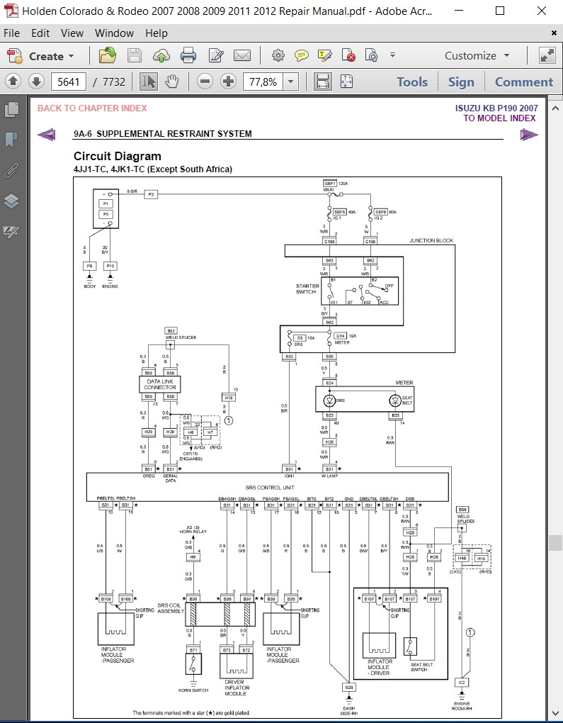This screenshot has width=563, height=723.
Task: Click the Open file folder icon
Action: (108, 56)
